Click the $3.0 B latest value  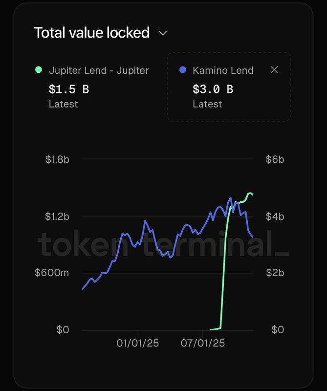(x=213, y=89)
